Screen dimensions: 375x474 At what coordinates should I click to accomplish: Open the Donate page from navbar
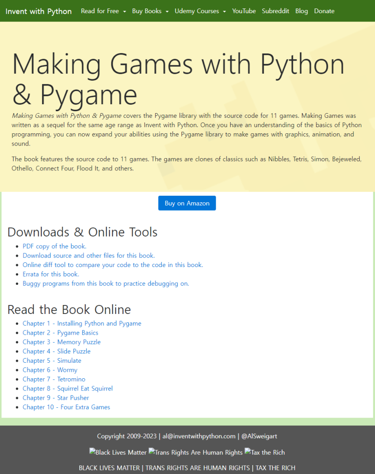[324, 11]
